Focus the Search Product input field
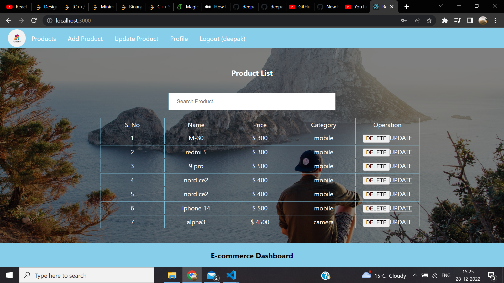Image resolution: width=504 pixels, height=283 pixels. (252, 101)
